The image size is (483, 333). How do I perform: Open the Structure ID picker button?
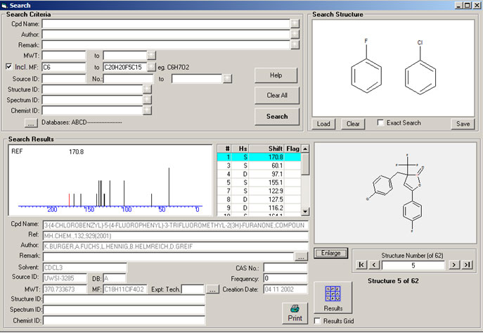point(147,89)
